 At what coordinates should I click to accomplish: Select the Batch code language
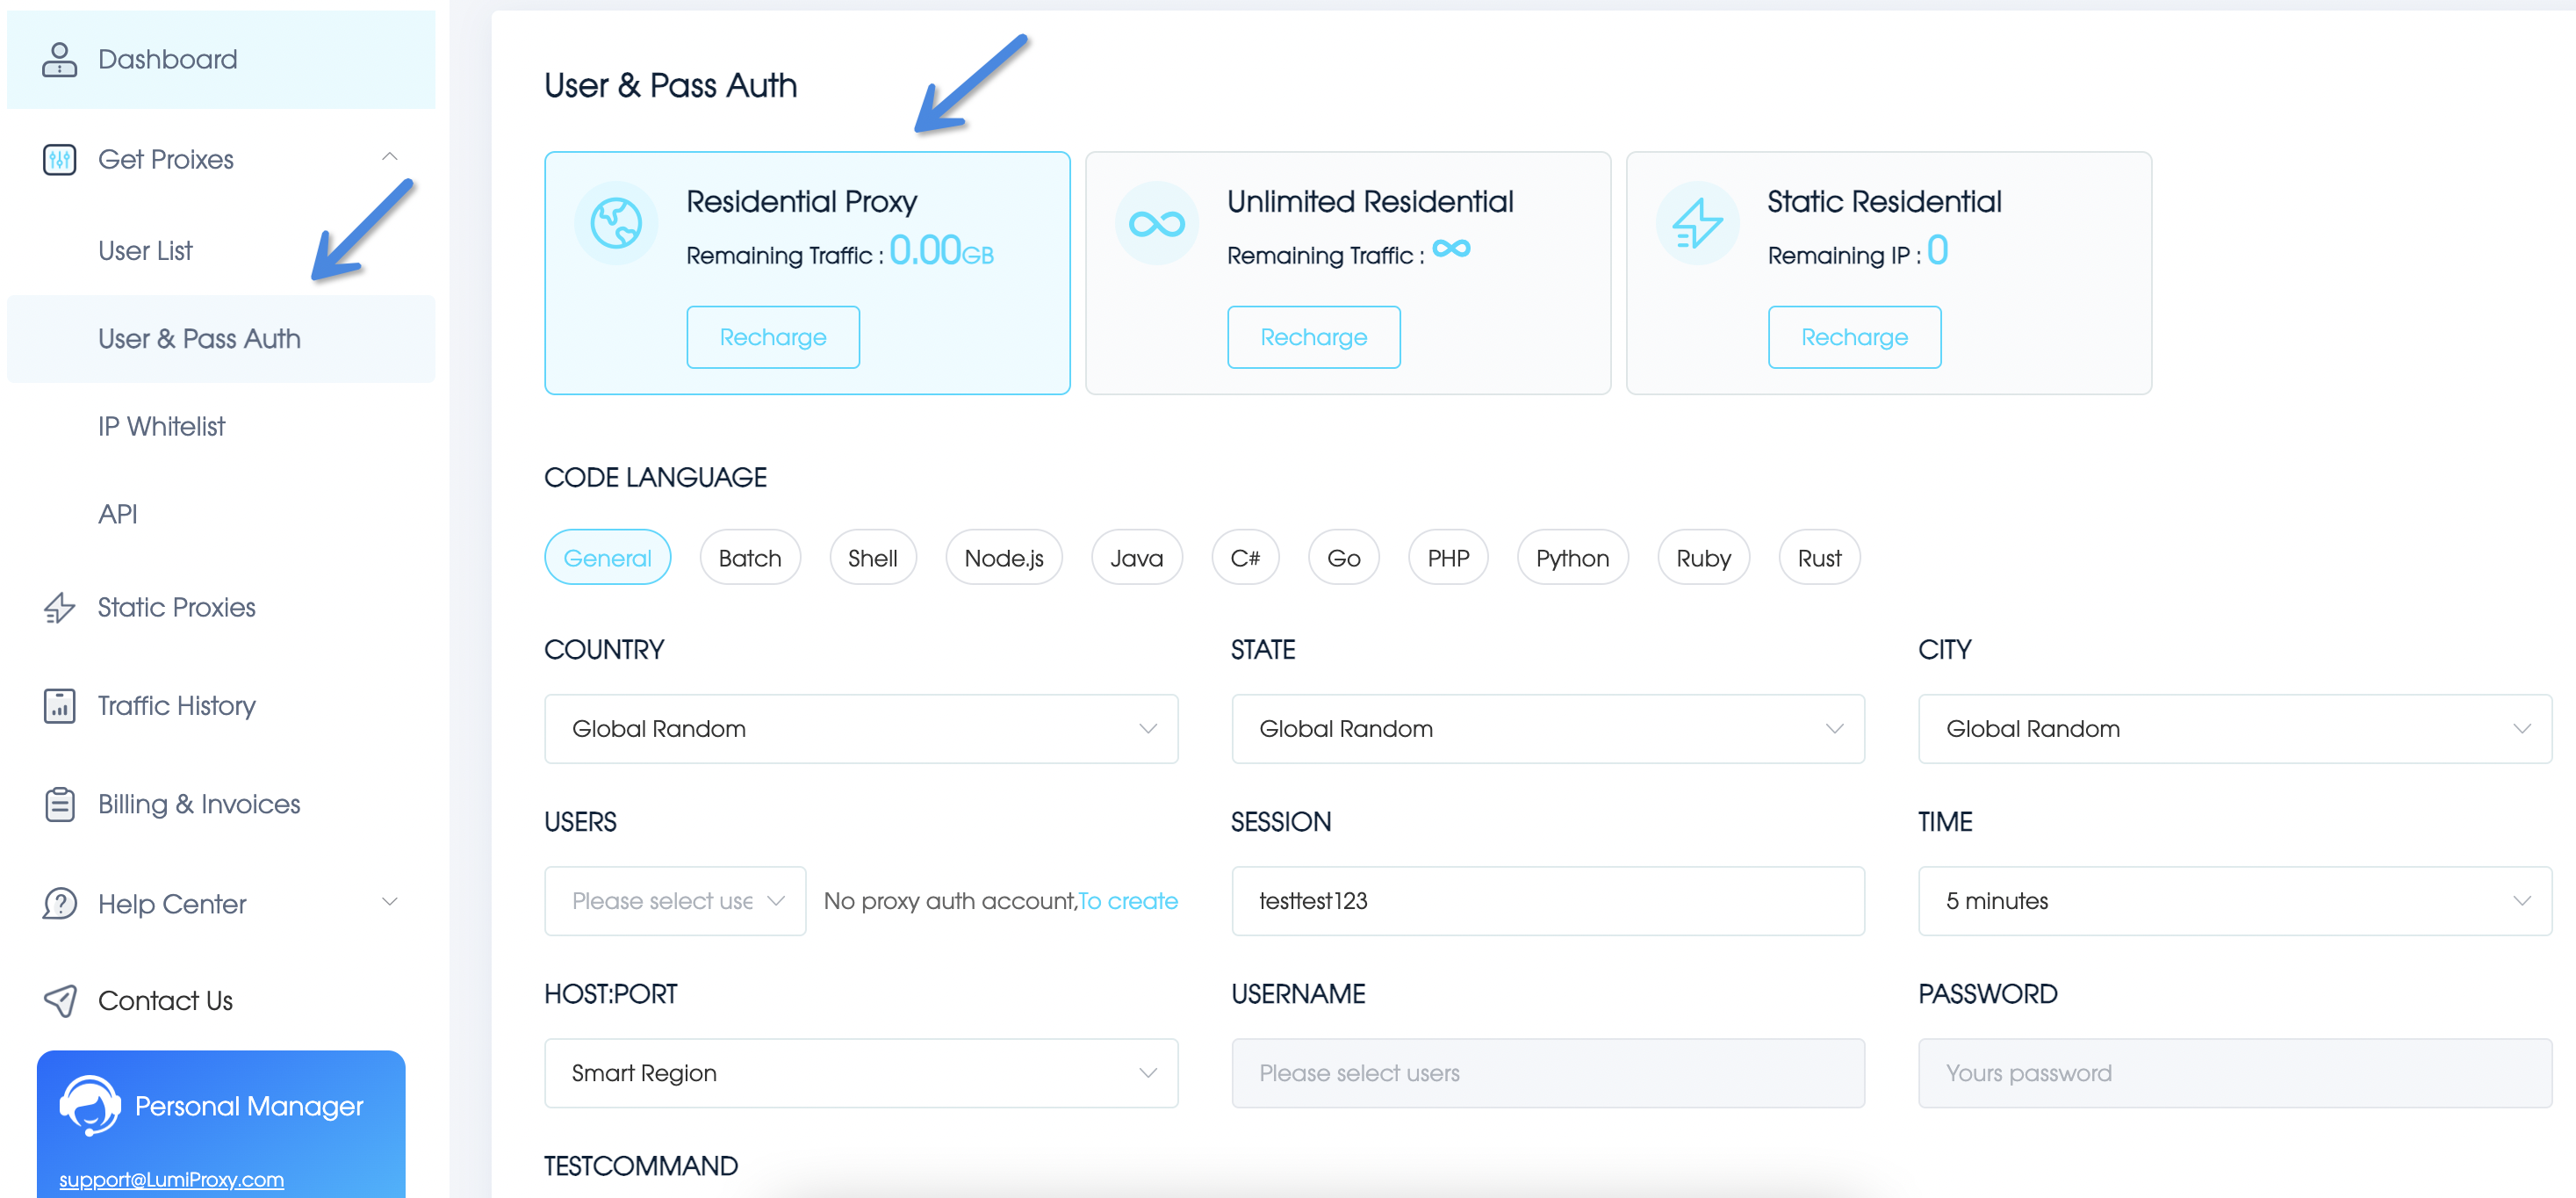750,557
